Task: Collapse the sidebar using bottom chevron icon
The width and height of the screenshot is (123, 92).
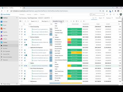Action: click(x=17, y=84)
